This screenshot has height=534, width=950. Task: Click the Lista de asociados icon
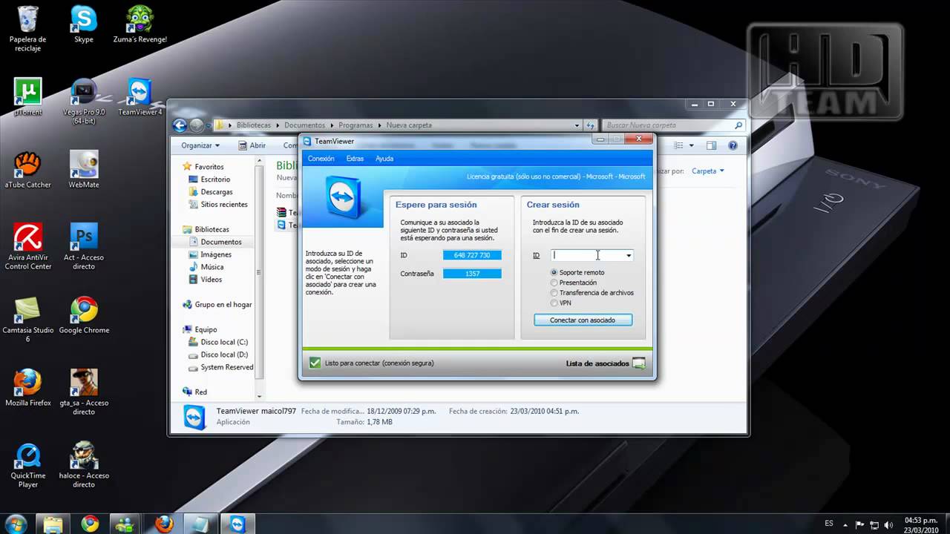[638, 363]
